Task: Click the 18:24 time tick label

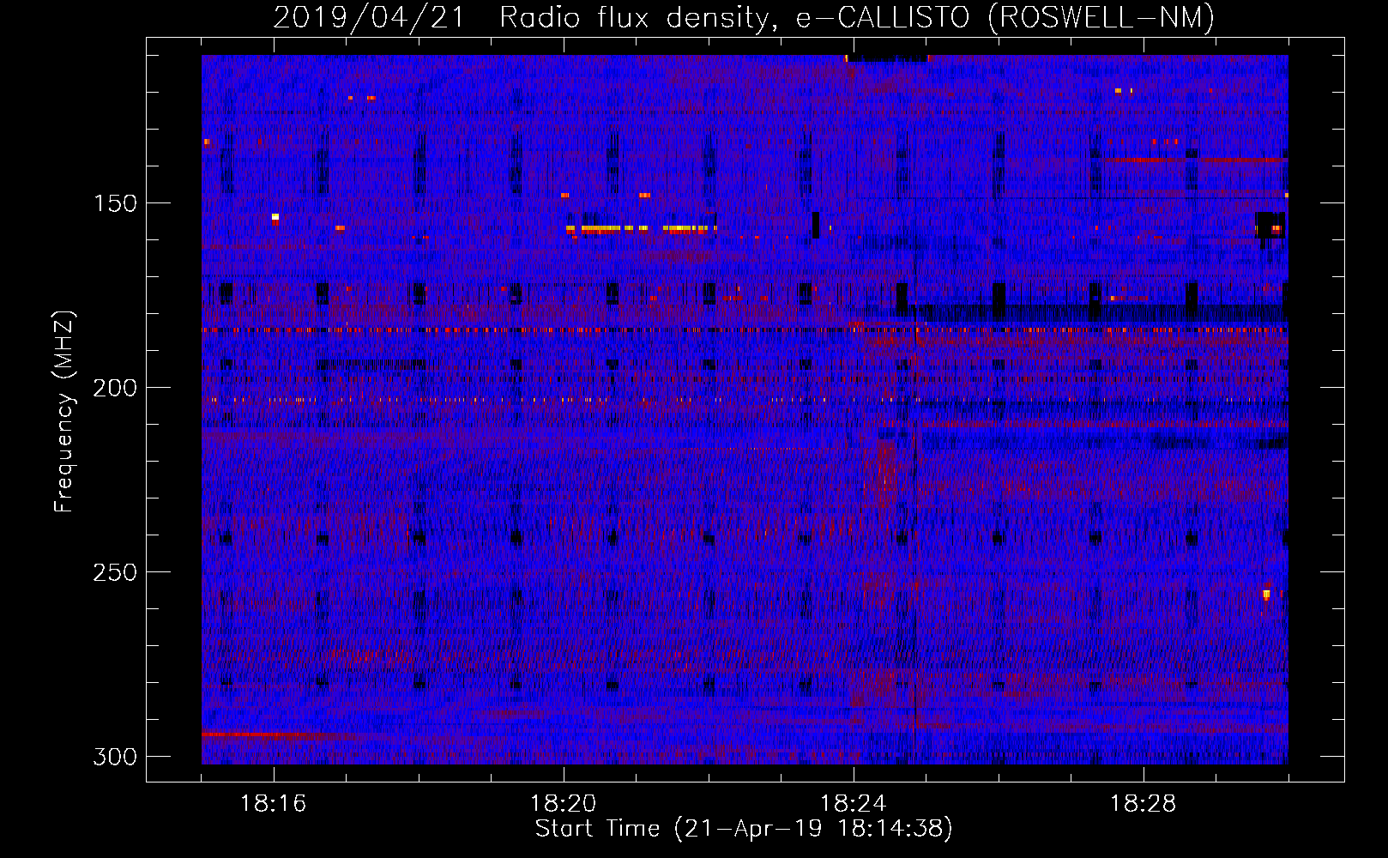Action: click(x=854, y=803)
